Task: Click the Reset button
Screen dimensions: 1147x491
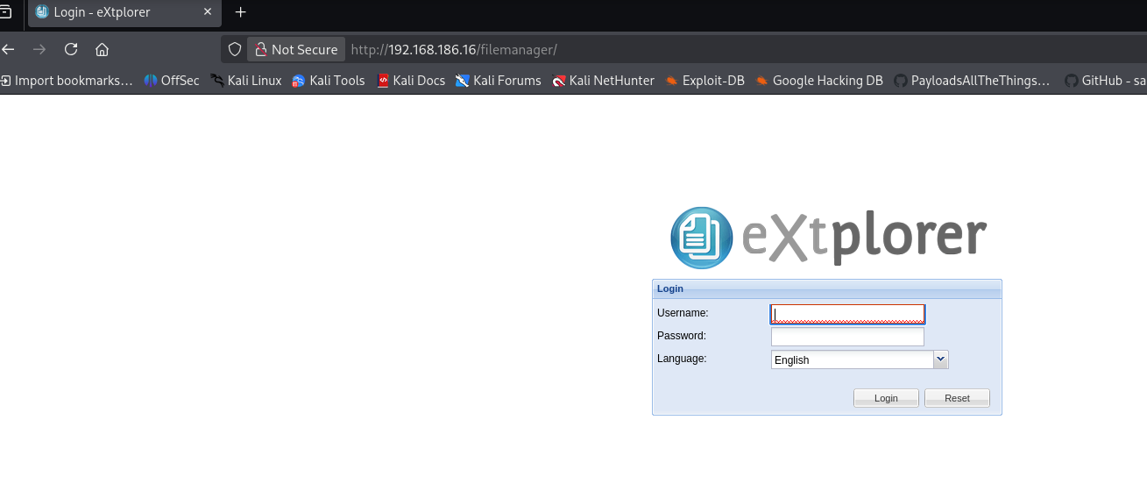Action: 957,398
